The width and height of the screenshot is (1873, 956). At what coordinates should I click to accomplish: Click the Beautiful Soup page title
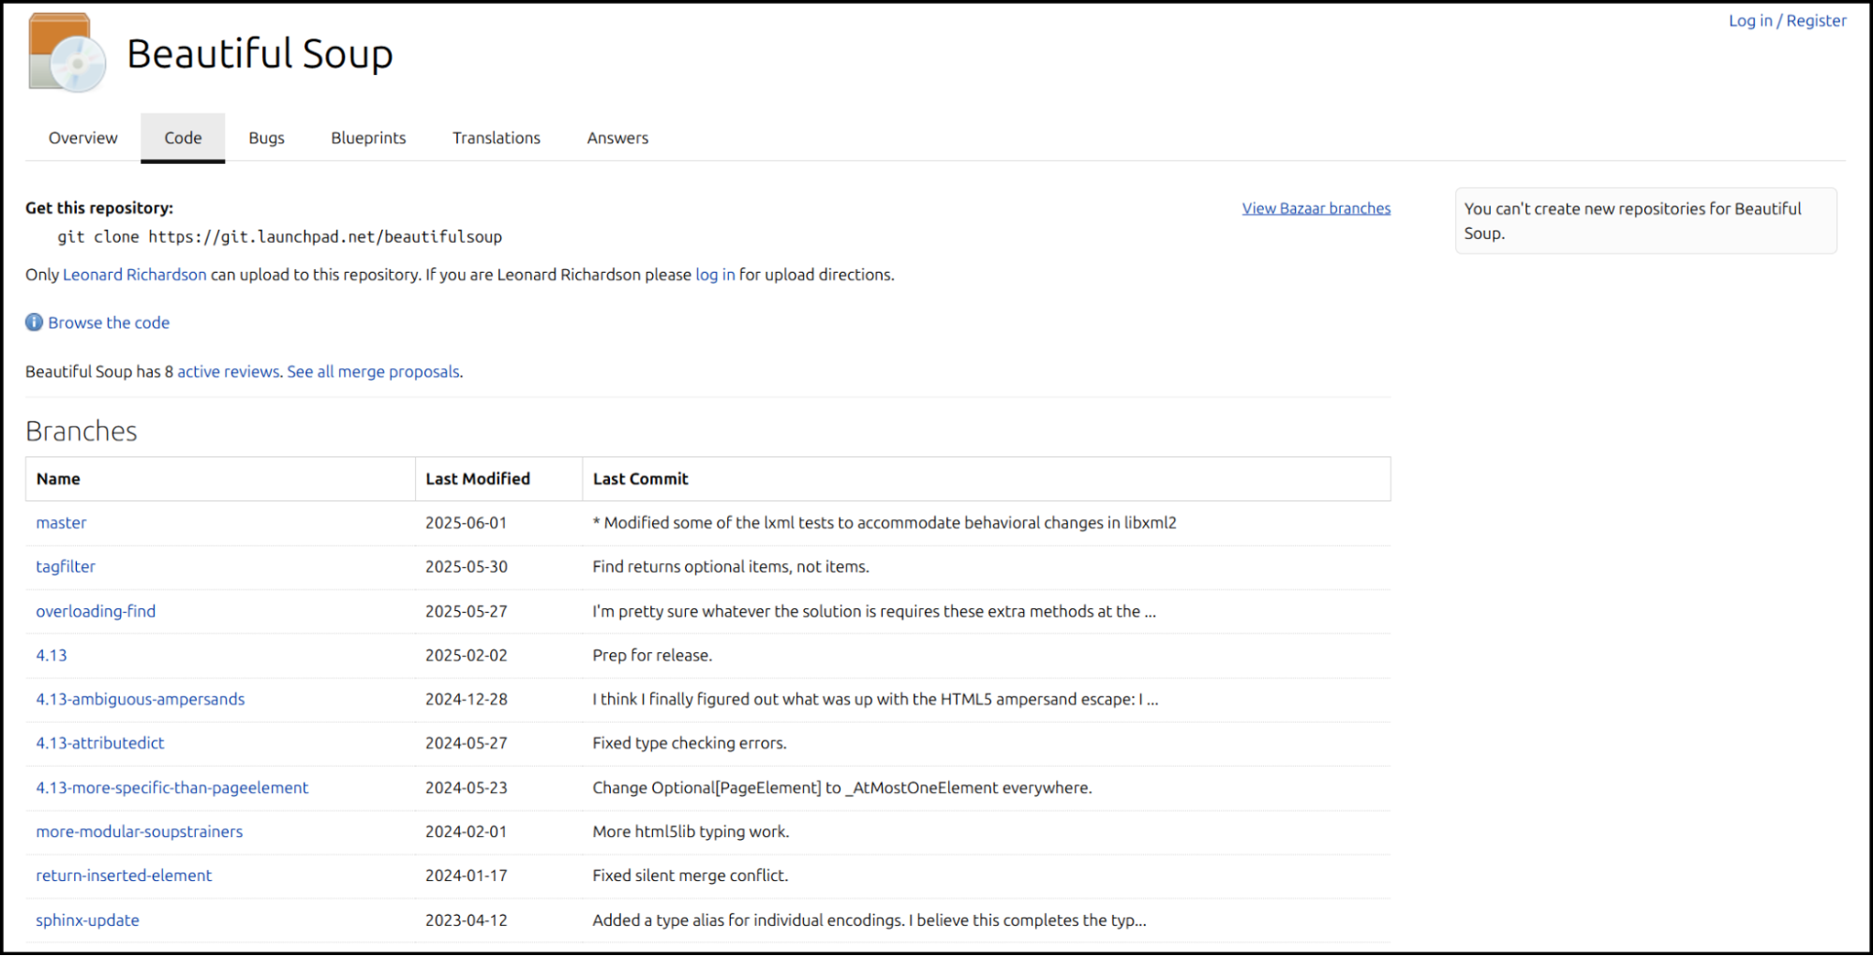coord(260,53)
